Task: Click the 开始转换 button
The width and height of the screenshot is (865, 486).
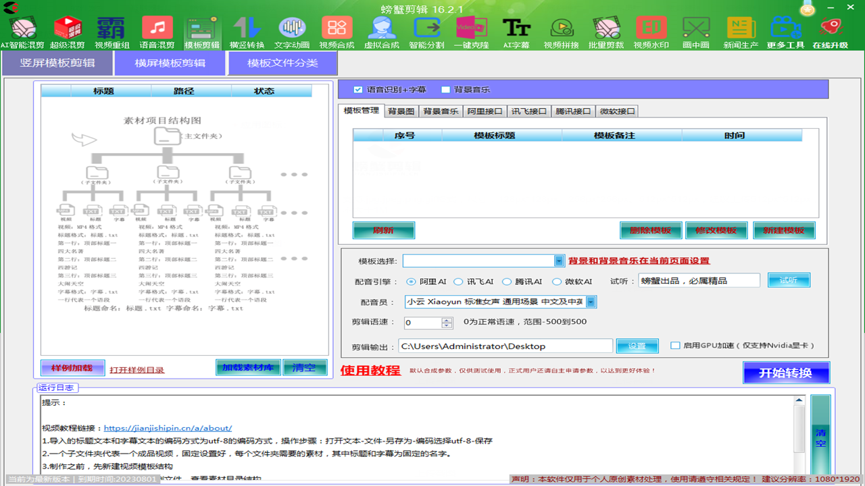Action: click(x=786, y=373)
